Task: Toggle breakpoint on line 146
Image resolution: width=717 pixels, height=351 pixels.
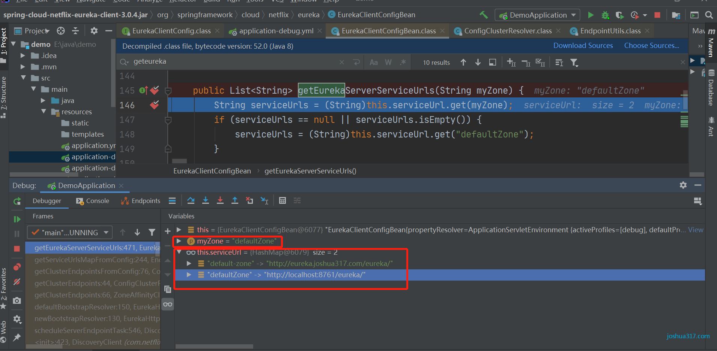Action: (154, 105)
